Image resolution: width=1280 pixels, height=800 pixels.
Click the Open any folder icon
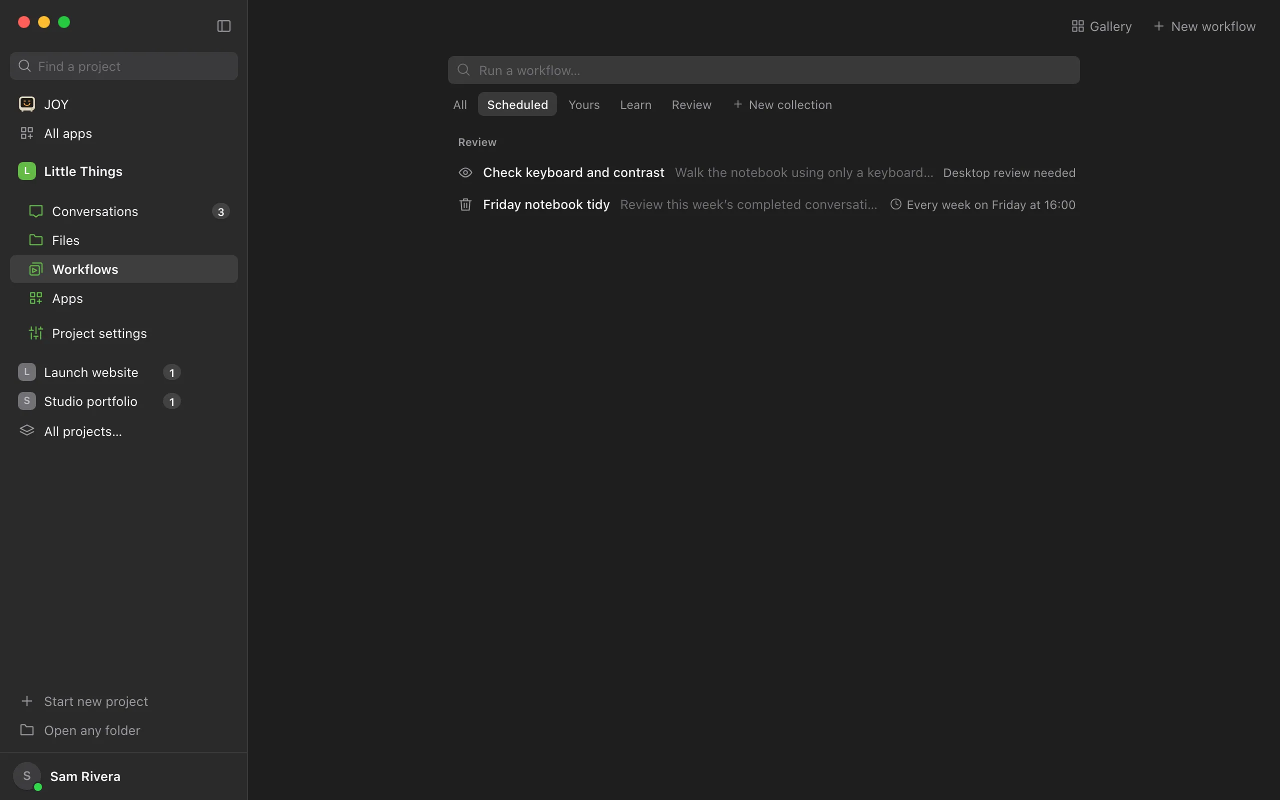pos(27,729)
